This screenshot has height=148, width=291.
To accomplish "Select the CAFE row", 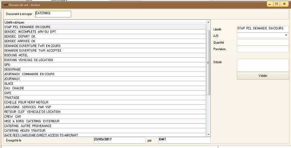I will point(105,93).
